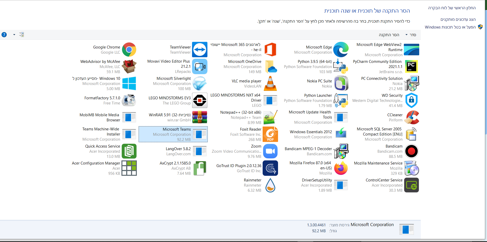Select the Notepad++ icon
Image resolution: width=487 pixels, height=242 pixels.
pyautogui.click(x=270, y=117)
